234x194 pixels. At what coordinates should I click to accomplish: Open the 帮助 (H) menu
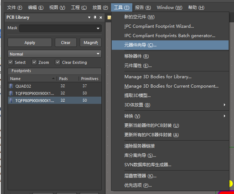click(x=196, y=8)
